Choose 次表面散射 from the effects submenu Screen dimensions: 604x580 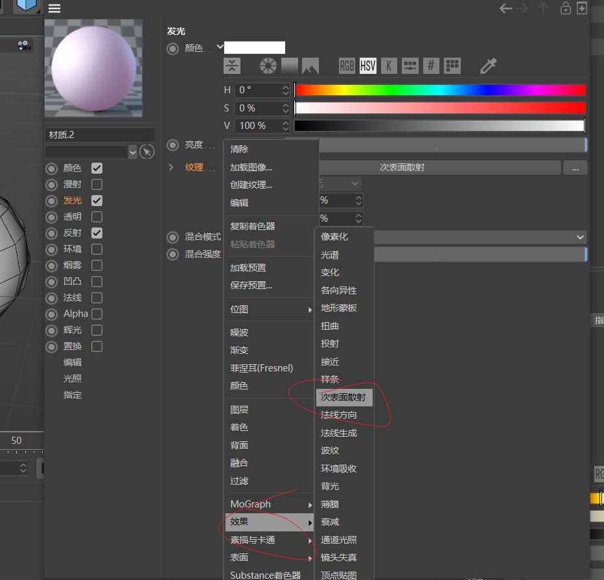[x=344, y=397]
